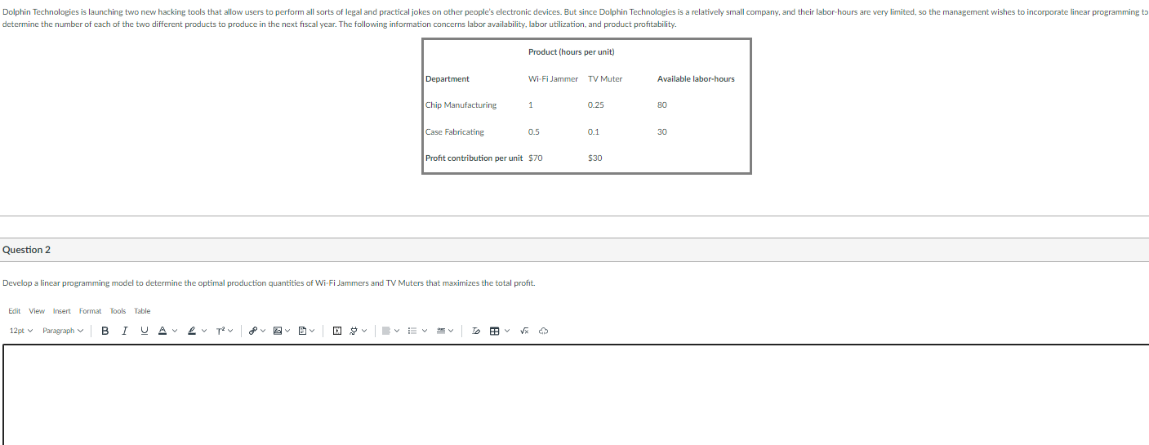Open the Table menu
The image size is (1149, 445).
(142, 311)
